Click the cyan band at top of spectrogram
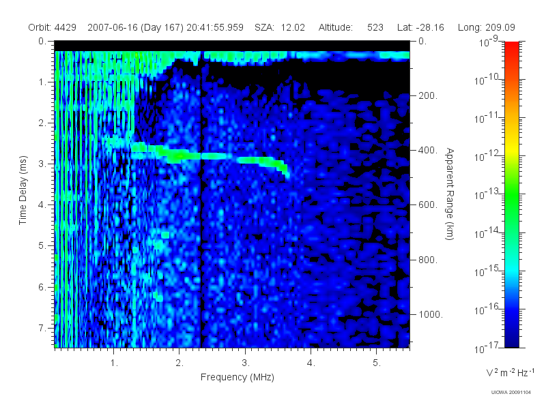This screenshot has height=409, width=546. [x=232, y=55]
